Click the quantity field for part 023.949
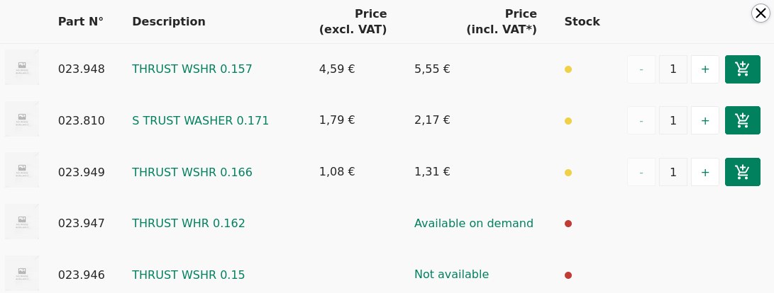The height and width of the screenshot is (293, 774). pos(673,172)
